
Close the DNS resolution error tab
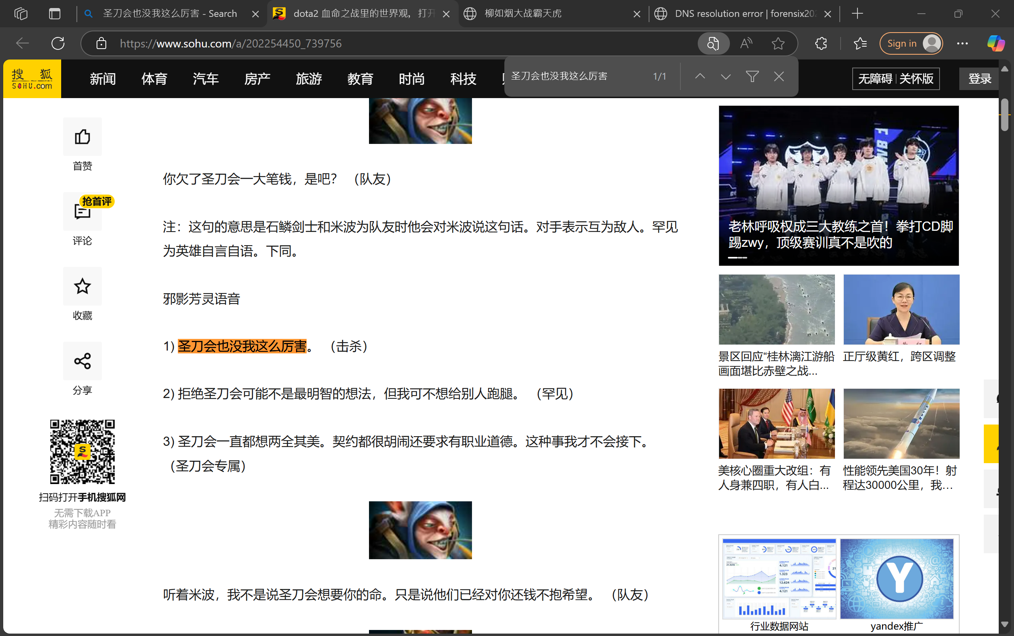coord(828,14)
